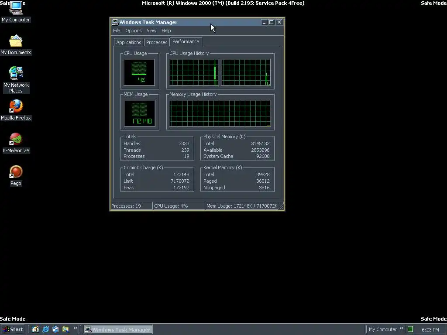Click Nonpaged value 3816

pyautogui.click(x=264, y=188)
